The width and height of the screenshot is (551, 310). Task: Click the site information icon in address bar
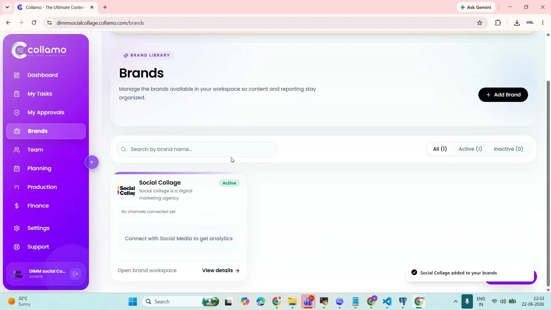tap(49, 23)
